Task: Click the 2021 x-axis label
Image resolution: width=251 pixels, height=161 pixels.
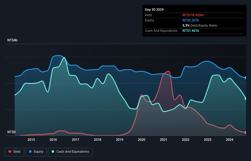Action: coord(164,140)
